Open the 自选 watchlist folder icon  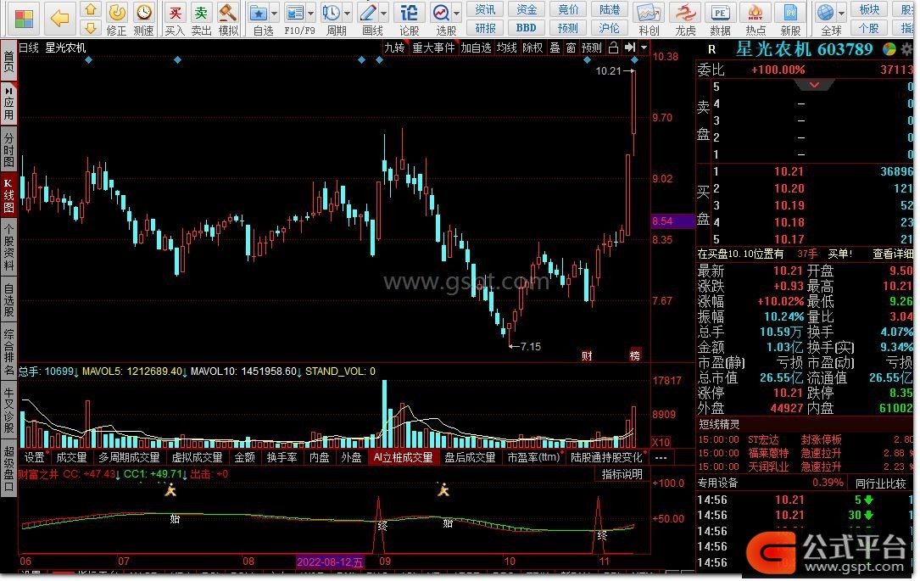(x=259, y=13)
